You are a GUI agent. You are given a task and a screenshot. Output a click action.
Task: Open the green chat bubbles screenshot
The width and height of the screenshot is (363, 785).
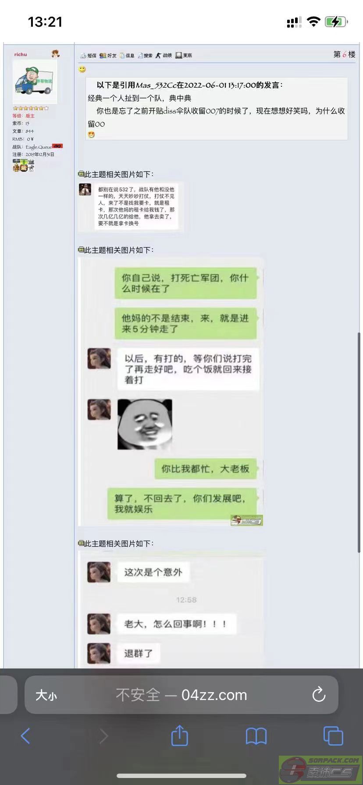(171, 392)
